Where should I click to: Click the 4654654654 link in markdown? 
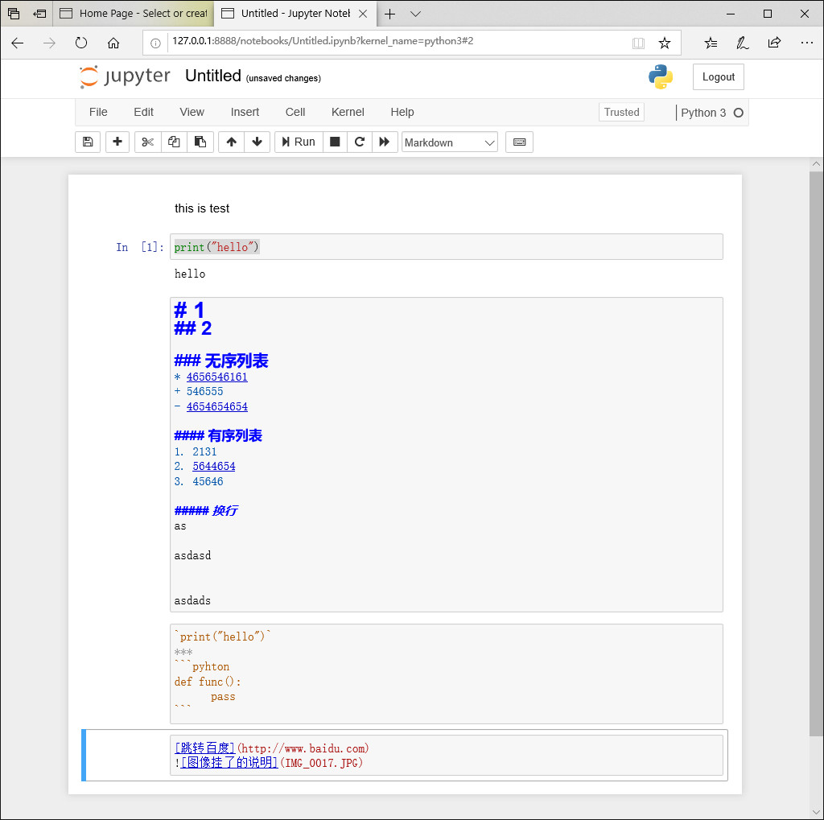click(x=217, y=406)
